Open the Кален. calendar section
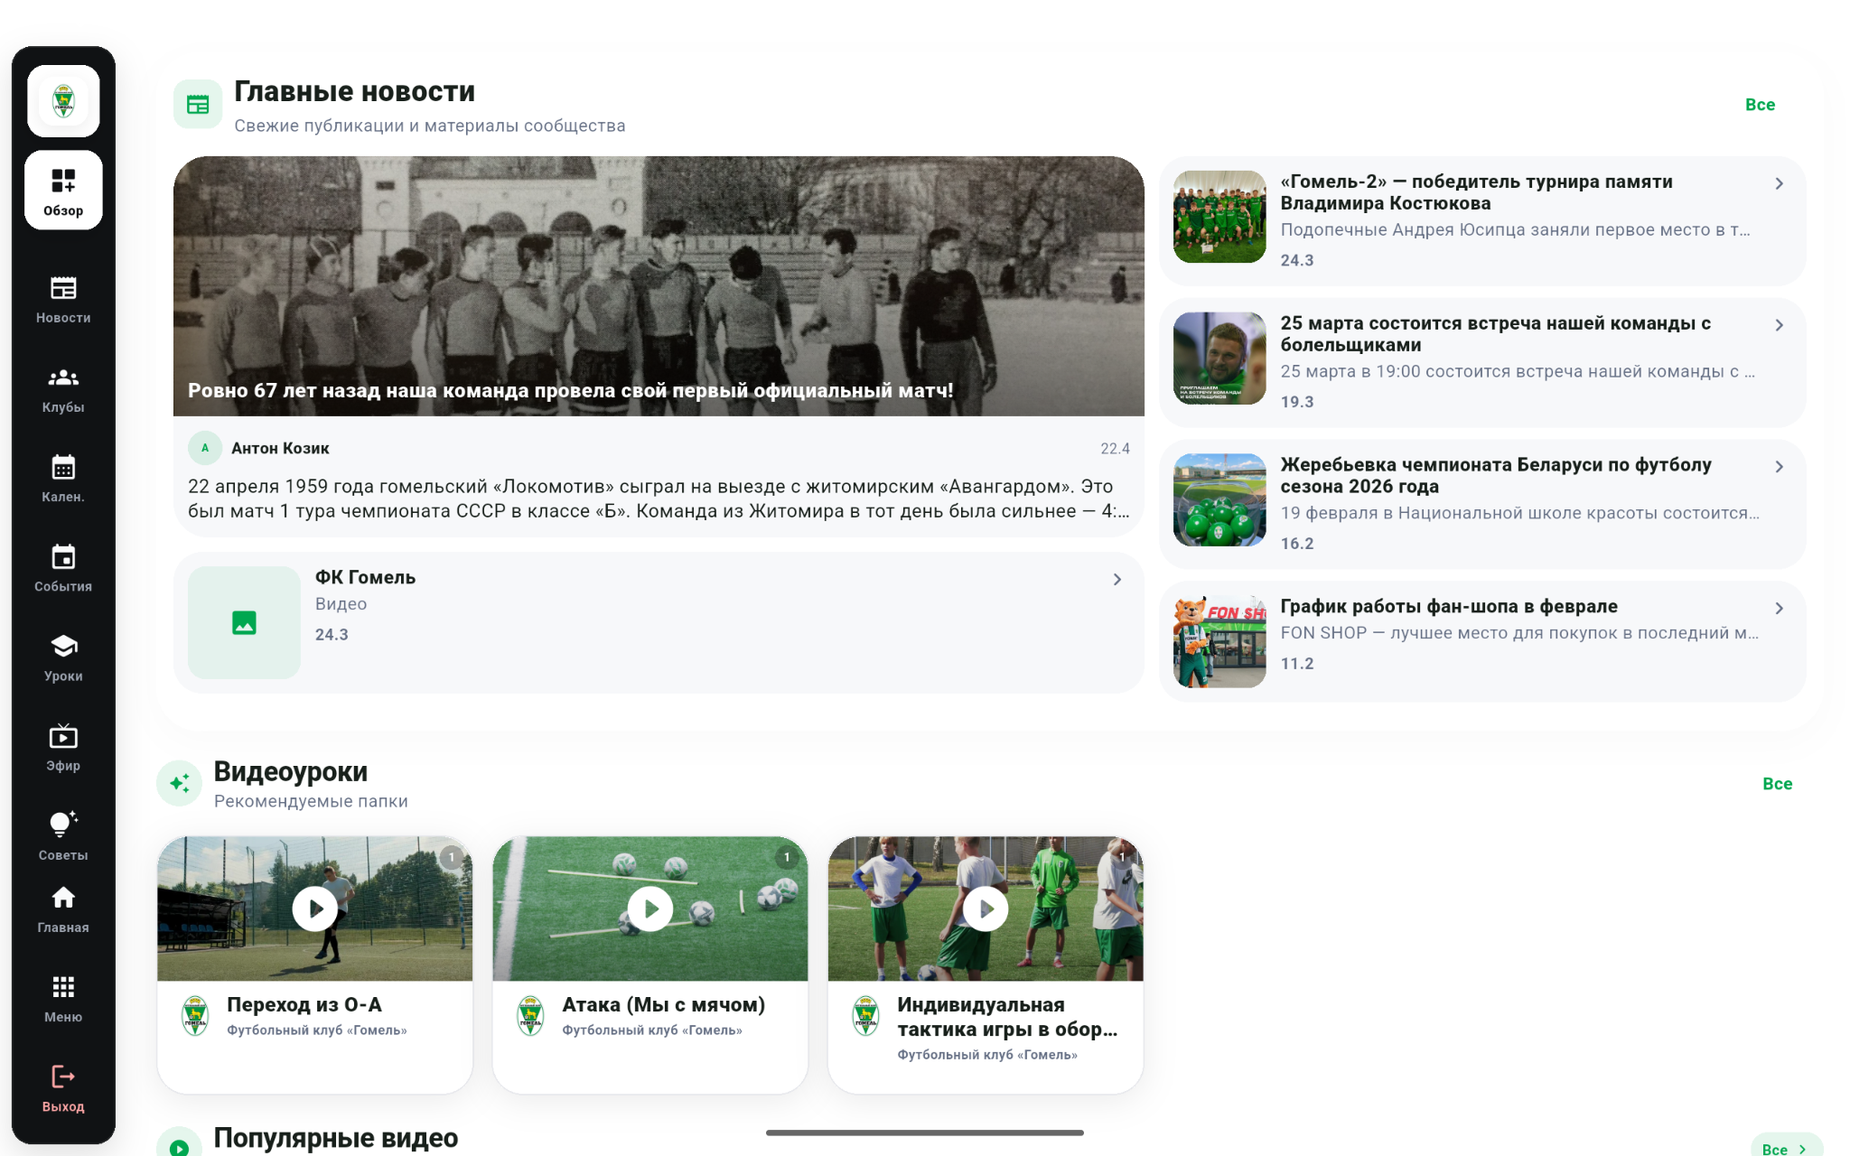 63,479
